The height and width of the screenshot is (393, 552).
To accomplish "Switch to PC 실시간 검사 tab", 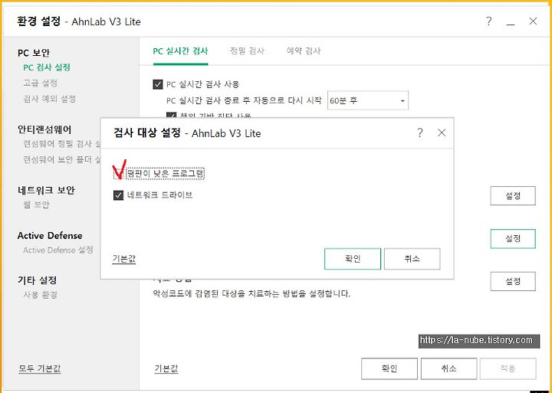I will [x=180, y=51].
